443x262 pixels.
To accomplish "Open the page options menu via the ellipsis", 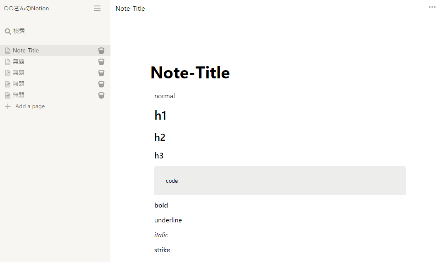I will coord(432,7).
